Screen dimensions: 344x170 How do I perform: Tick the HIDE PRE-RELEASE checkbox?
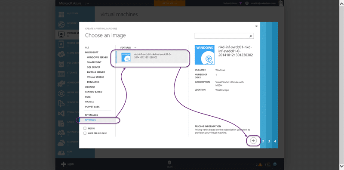(85, 133)
